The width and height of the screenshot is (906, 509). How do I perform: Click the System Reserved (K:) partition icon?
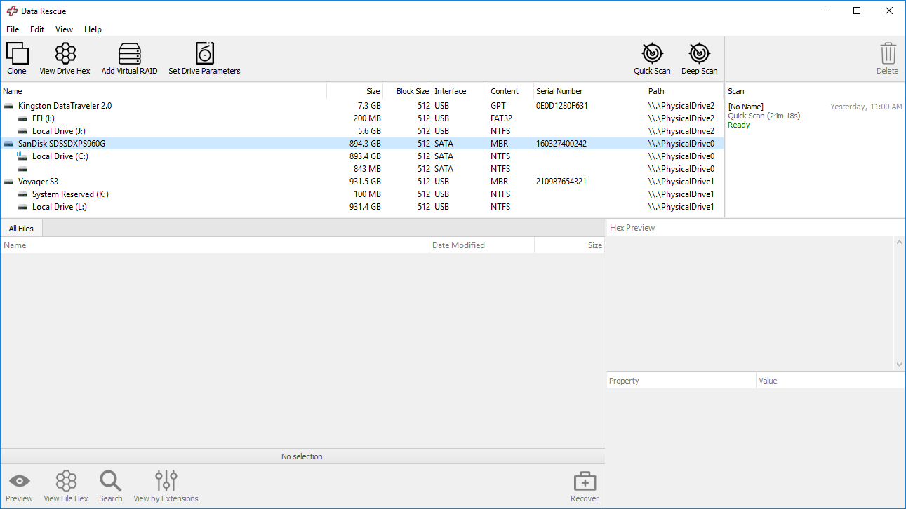[22, 194]
